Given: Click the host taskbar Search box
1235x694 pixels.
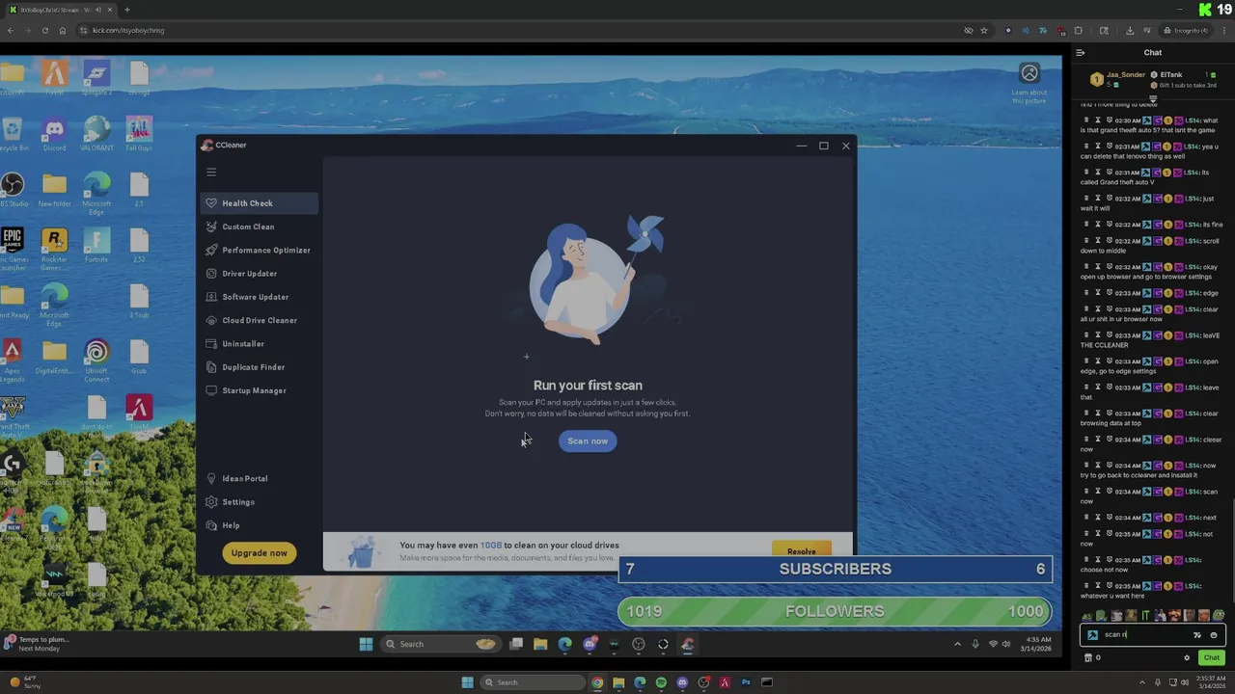Looking at the screenshot, I should pos(534,682).
